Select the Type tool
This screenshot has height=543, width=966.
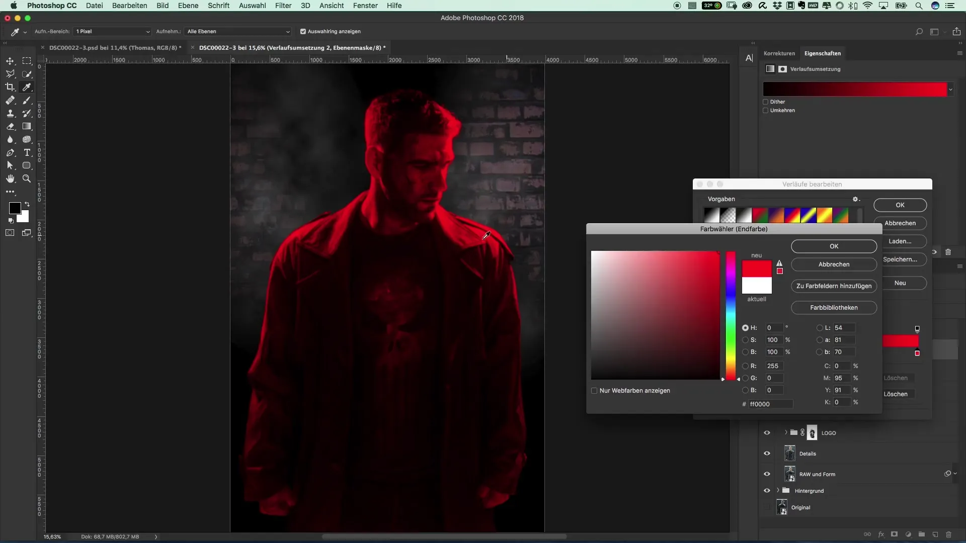click(27, 152)
